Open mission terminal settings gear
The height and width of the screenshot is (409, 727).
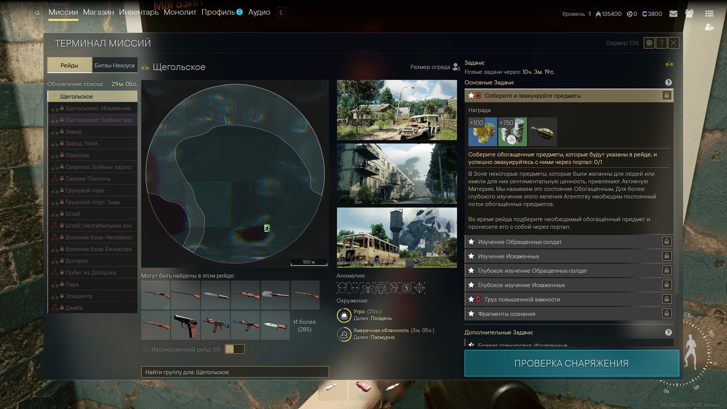point(649,43)
